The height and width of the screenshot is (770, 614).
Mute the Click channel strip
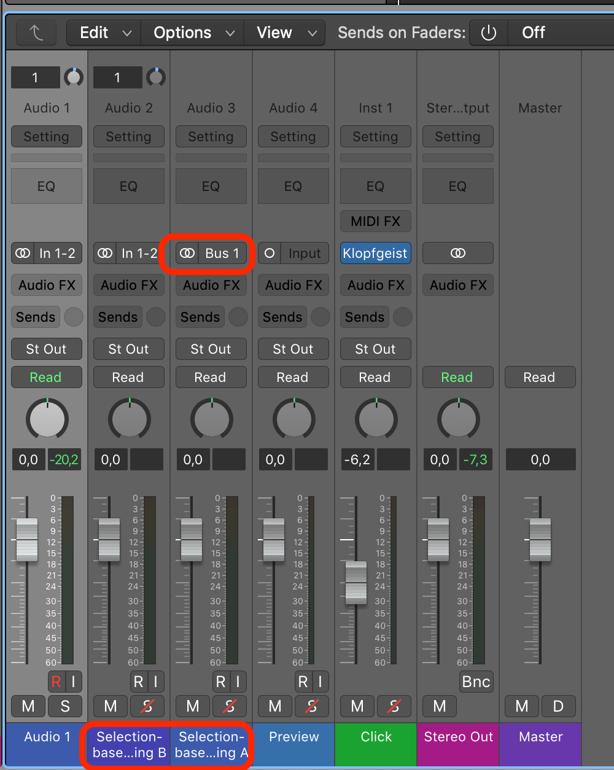pos(357,706)
